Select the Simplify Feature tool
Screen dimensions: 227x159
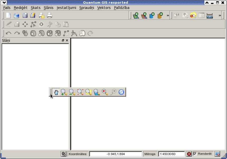(25, 33)
